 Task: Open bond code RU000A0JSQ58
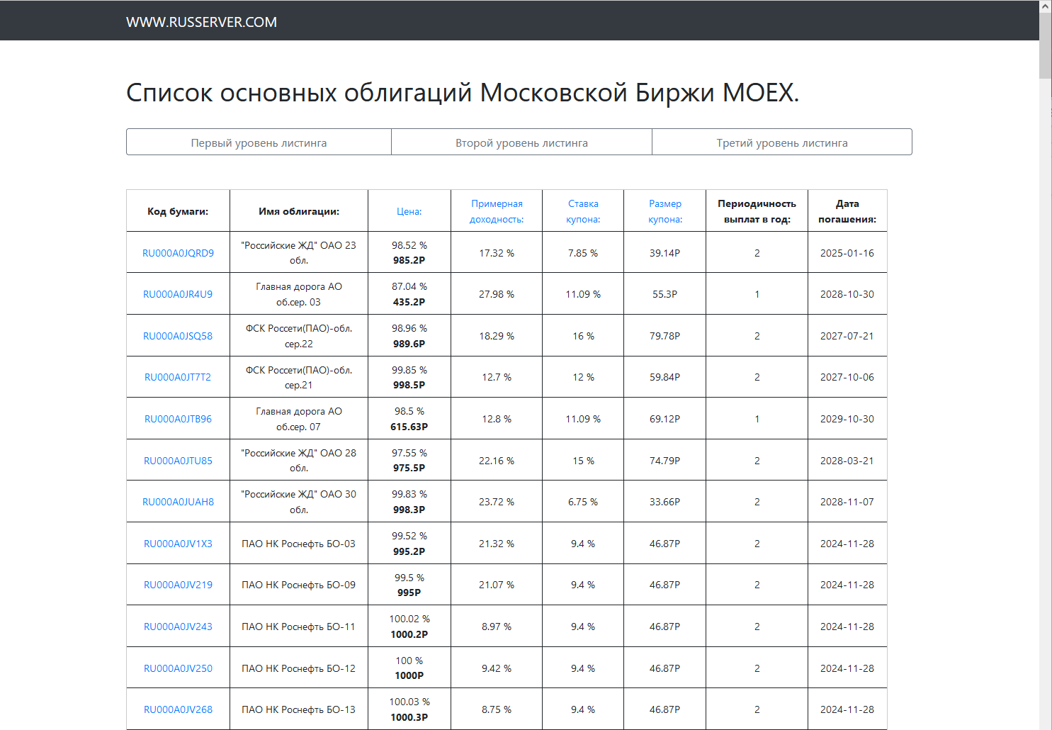pyautogui.click(x=178, y=336)
